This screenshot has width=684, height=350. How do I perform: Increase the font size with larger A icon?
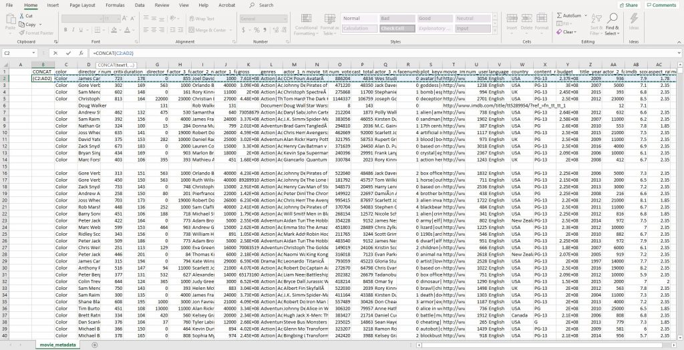pos(125,18)
